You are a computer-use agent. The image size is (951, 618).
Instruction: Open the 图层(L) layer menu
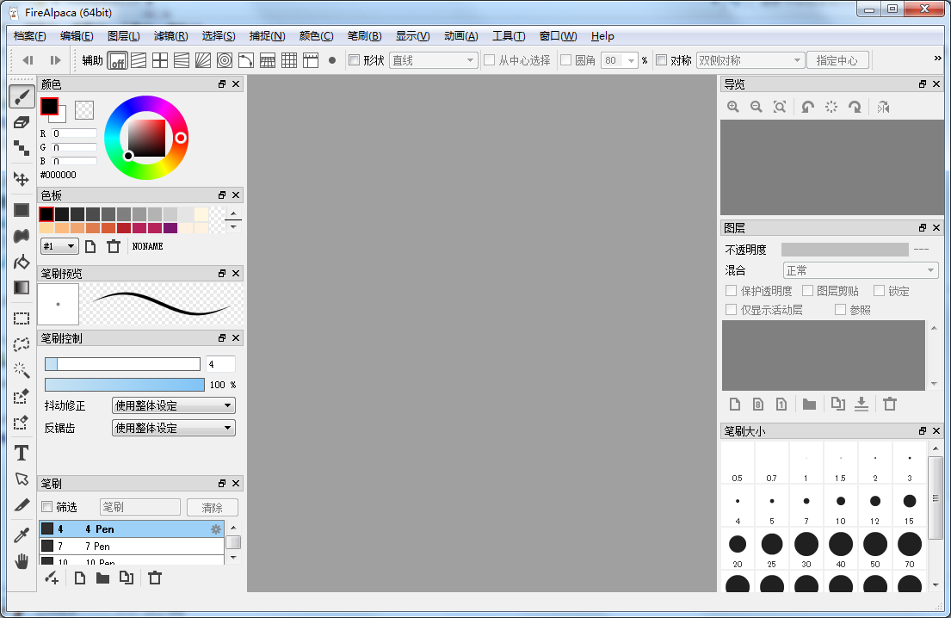click(124, 36)
